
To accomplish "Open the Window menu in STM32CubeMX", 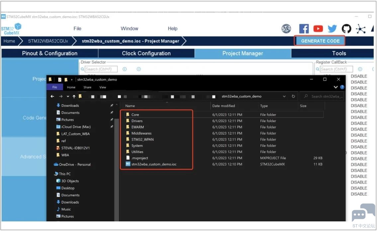I will (130, 29).
